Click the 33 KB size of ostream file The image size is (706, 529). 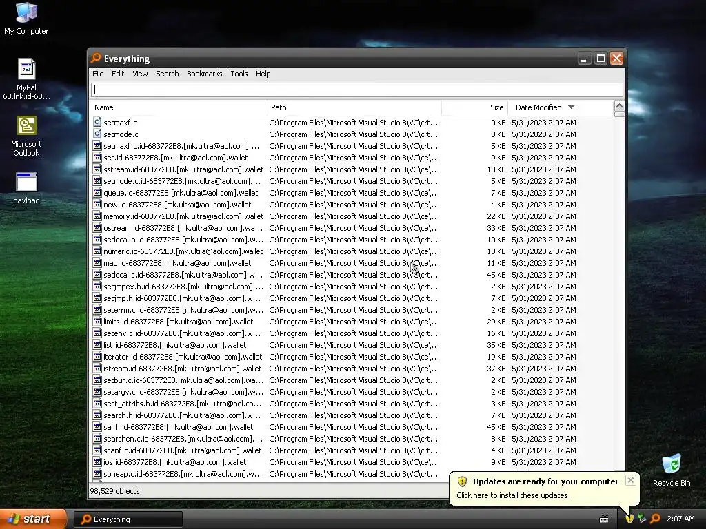tap(496, 228)
